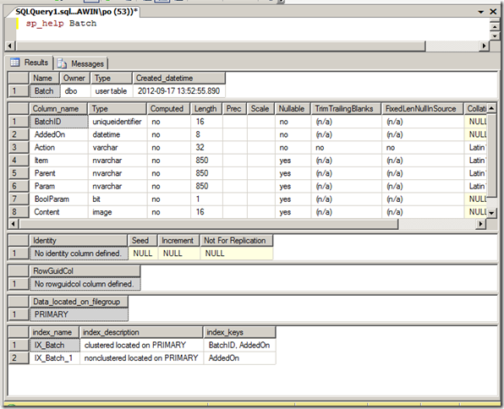Select the AddedOn column name cell

58,134
